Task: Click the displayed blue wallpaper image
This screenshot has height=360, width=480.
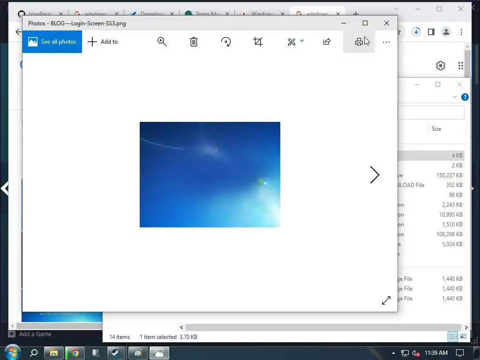Action: 210,174
